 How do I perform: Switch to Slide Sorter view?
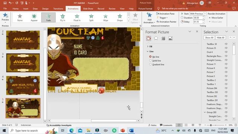(x=186, y=125)
